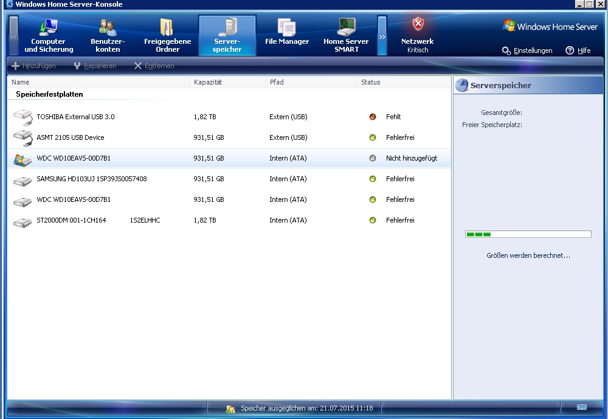Open Computer und Sicherung tab
Screen dimensions: 608x419
[x=49, y=36]
